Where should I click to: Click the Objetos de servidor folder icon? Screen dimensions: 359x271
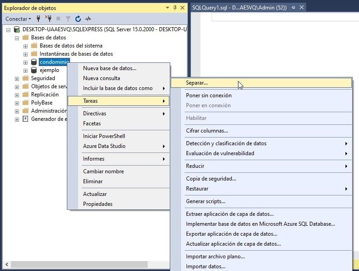coord(25,86)
